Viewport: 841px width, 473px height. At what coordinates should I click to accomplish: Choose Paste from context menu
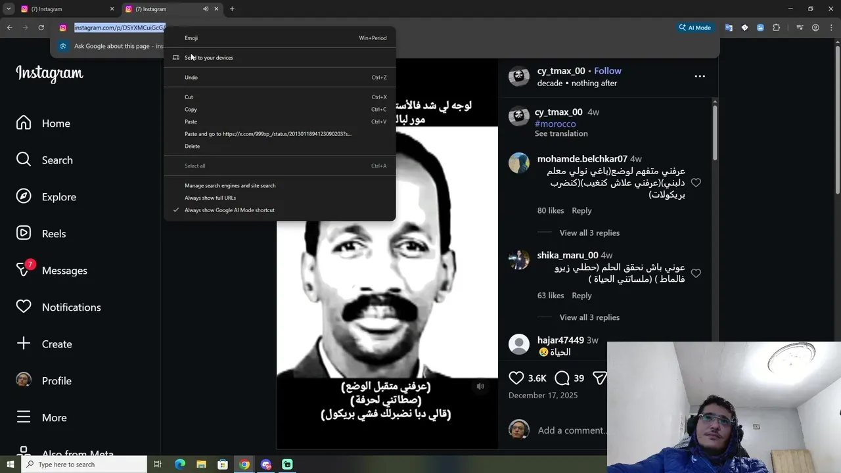click(x=279, y=122)
